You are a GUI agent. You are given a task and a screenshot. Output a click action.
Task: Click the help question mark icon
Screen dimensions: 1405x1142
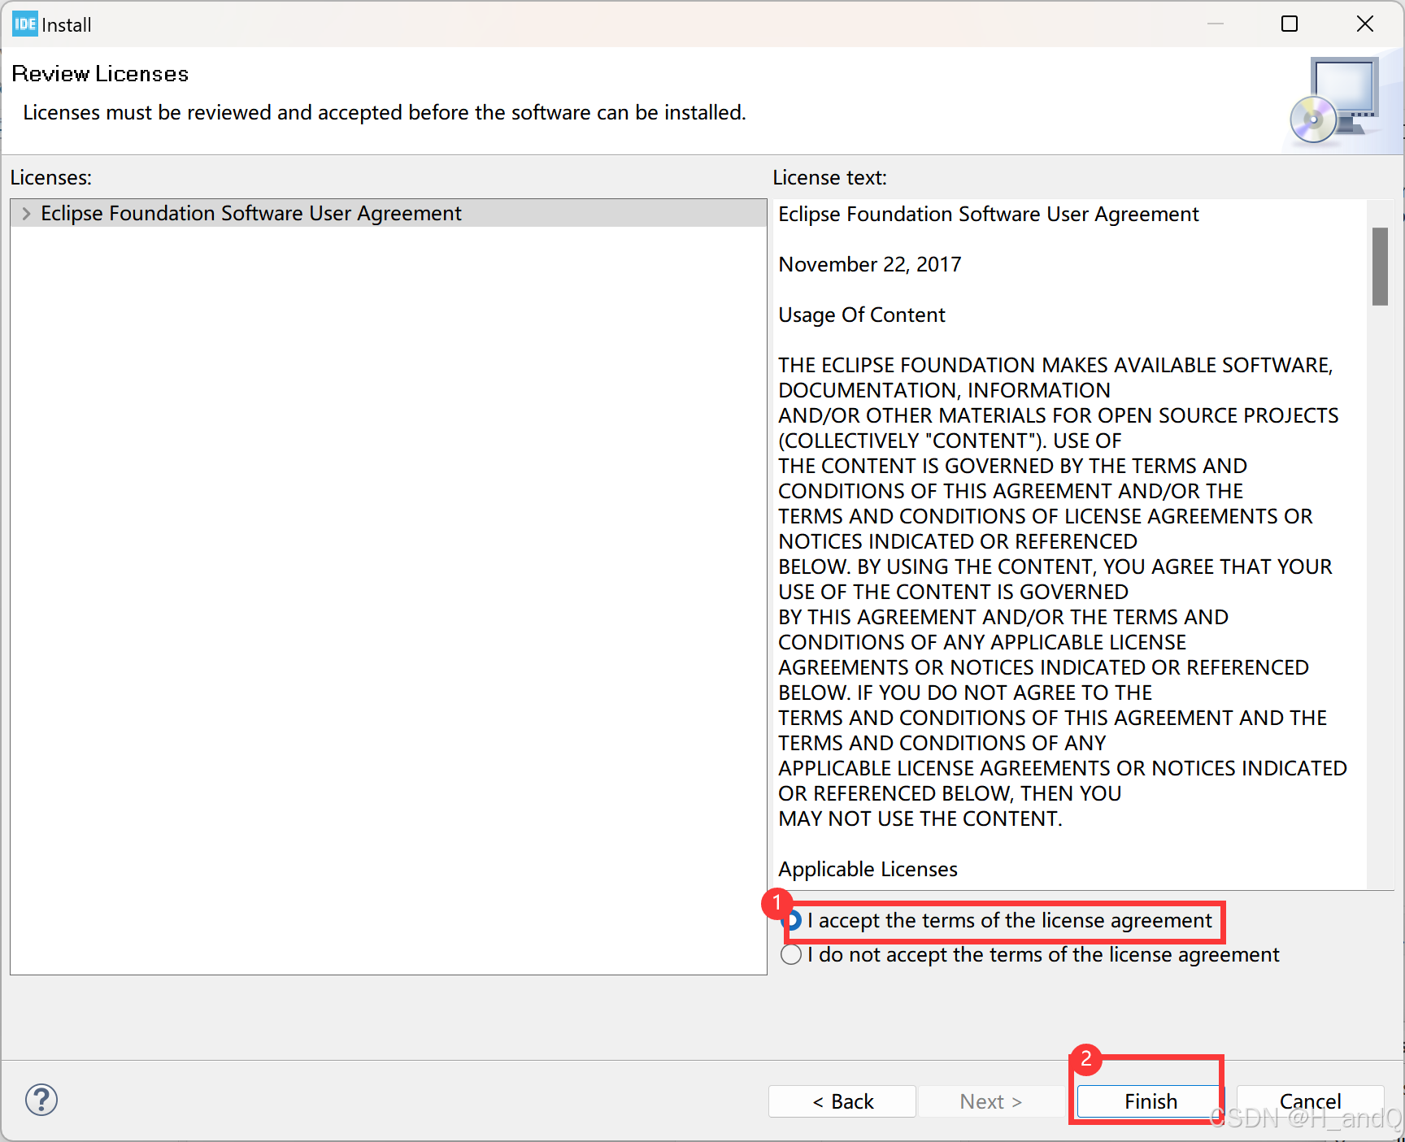click(x=41, y=1100)
